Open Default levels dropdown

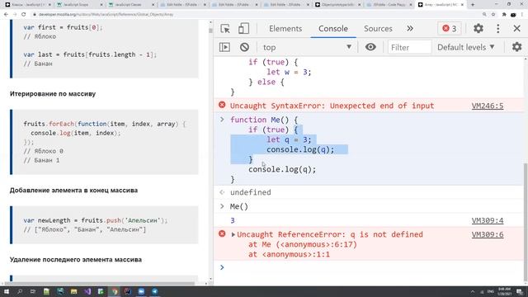[x=466, y=48]
